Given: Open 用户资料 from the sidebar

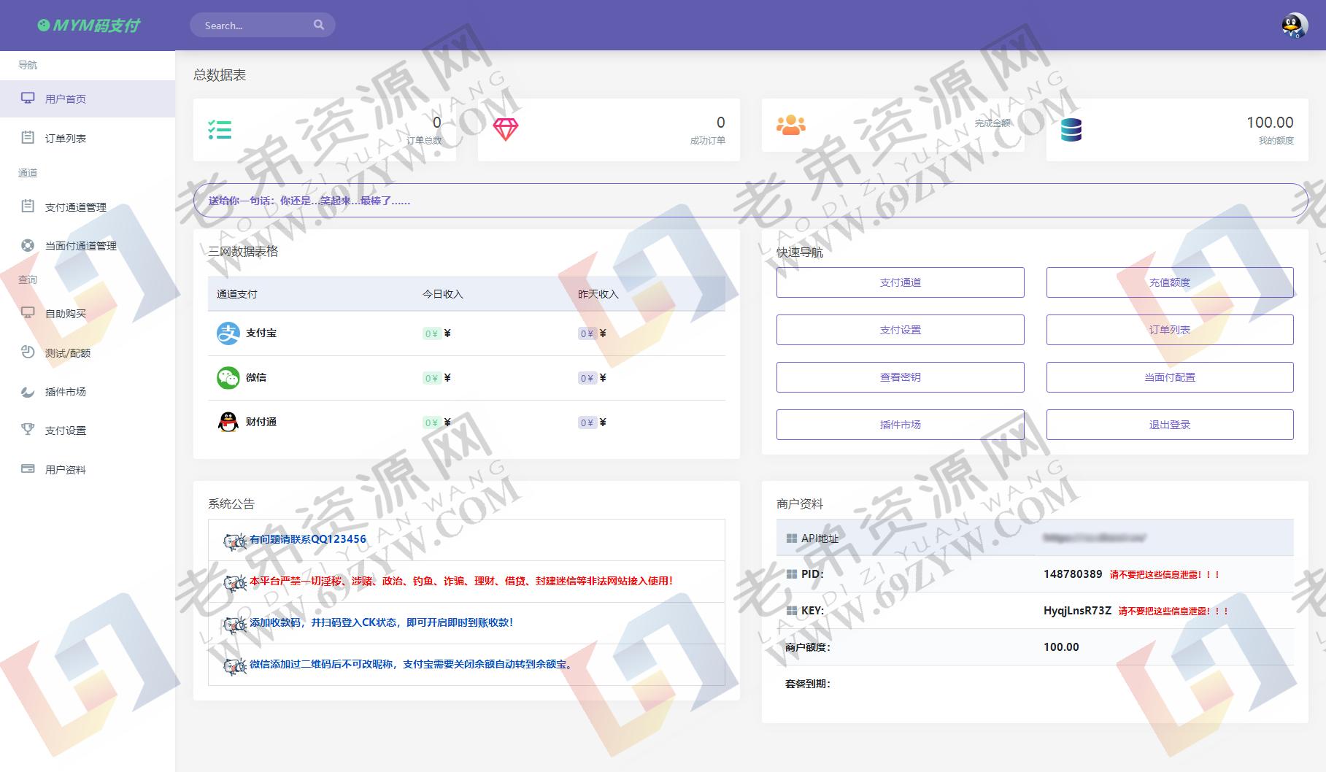Looking at the screenshot, I should click(x=88, y=469).
